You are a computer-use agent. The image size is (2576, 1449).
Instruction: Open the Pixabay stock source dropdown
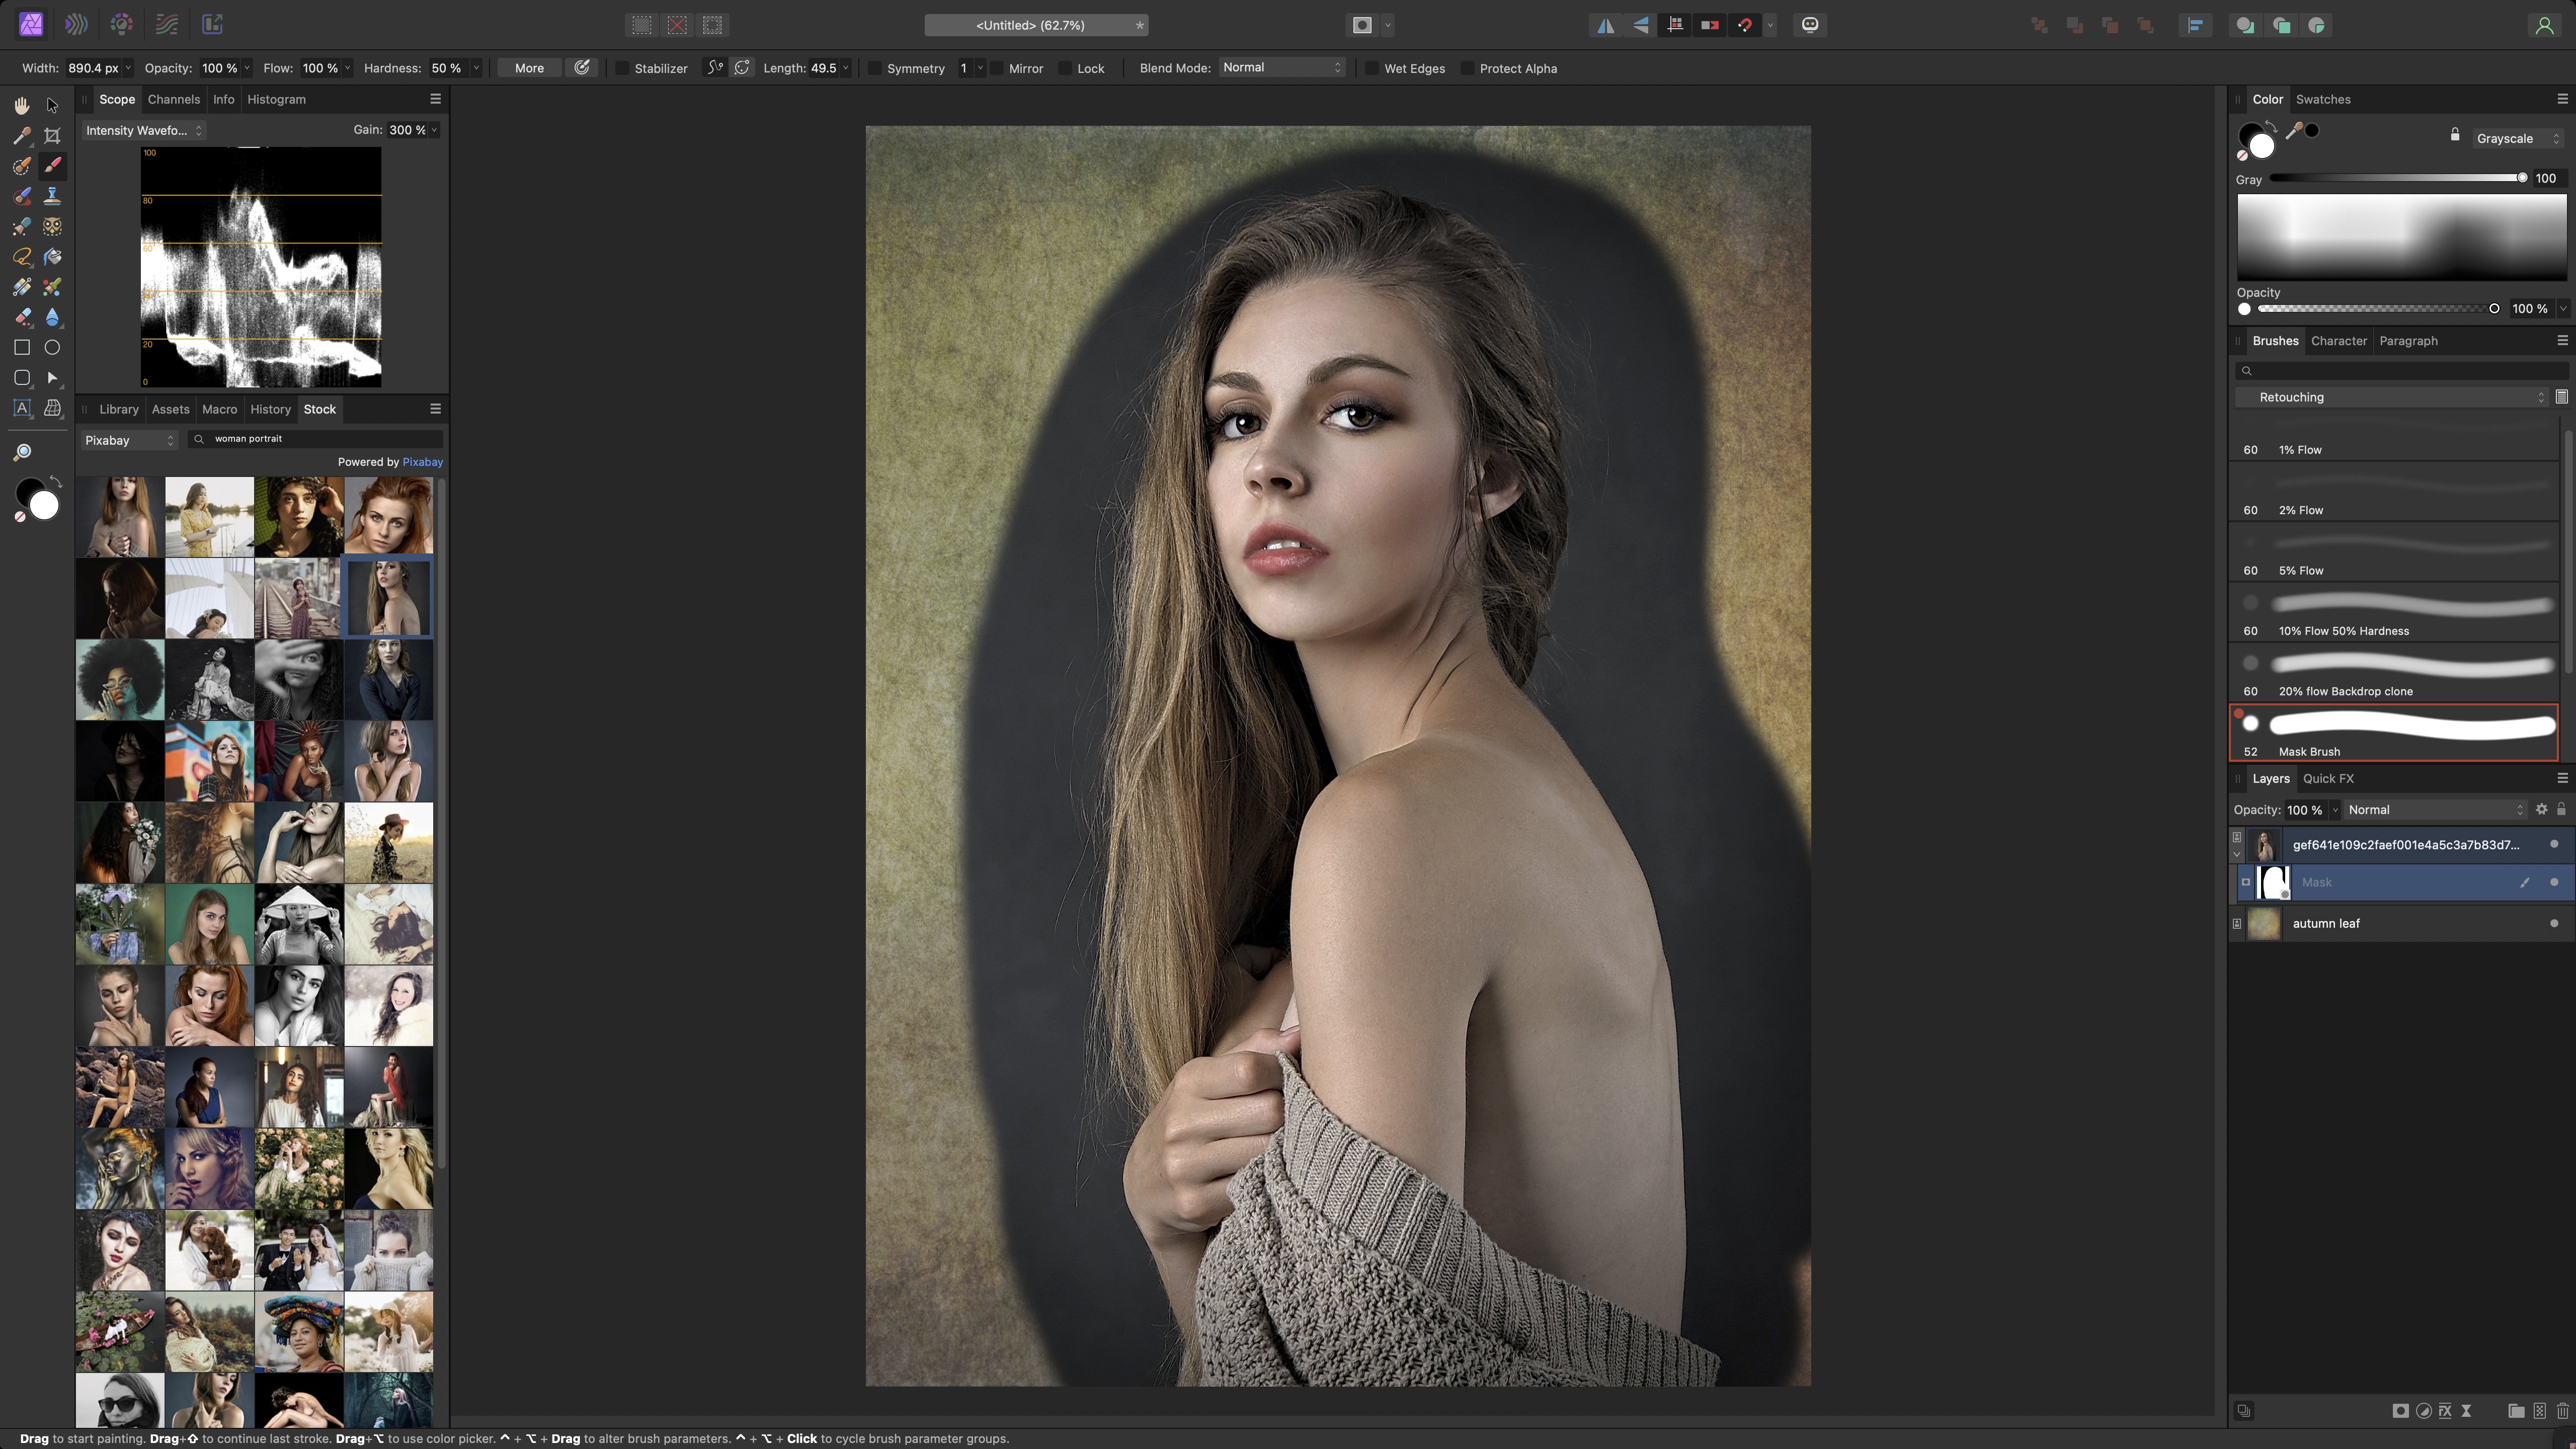point(128,440)
